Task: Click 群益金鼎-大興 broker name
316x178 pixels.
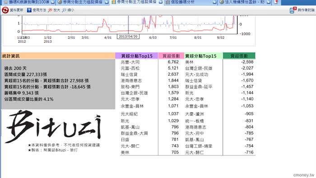Action: point(134,133)
